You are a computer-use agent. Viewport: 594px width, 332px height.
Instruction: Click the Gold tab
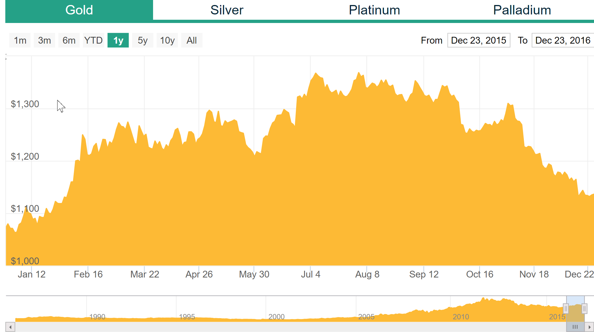pos(79,10)
